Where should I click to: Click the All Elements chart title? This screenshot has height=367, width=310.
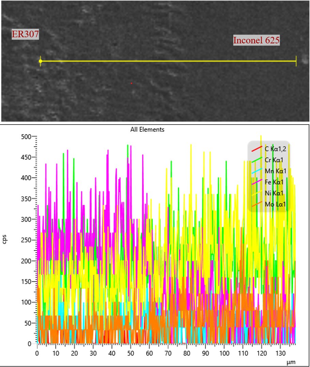tap(147, 129)
